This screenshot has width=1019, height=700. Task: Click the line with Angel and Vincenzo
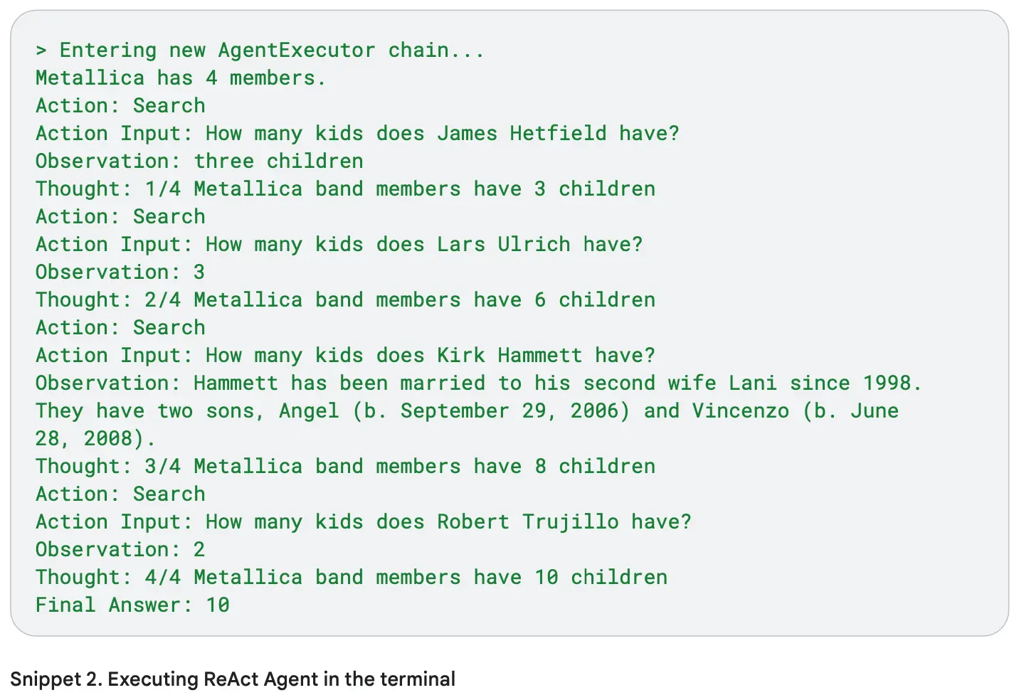point(467,411)
